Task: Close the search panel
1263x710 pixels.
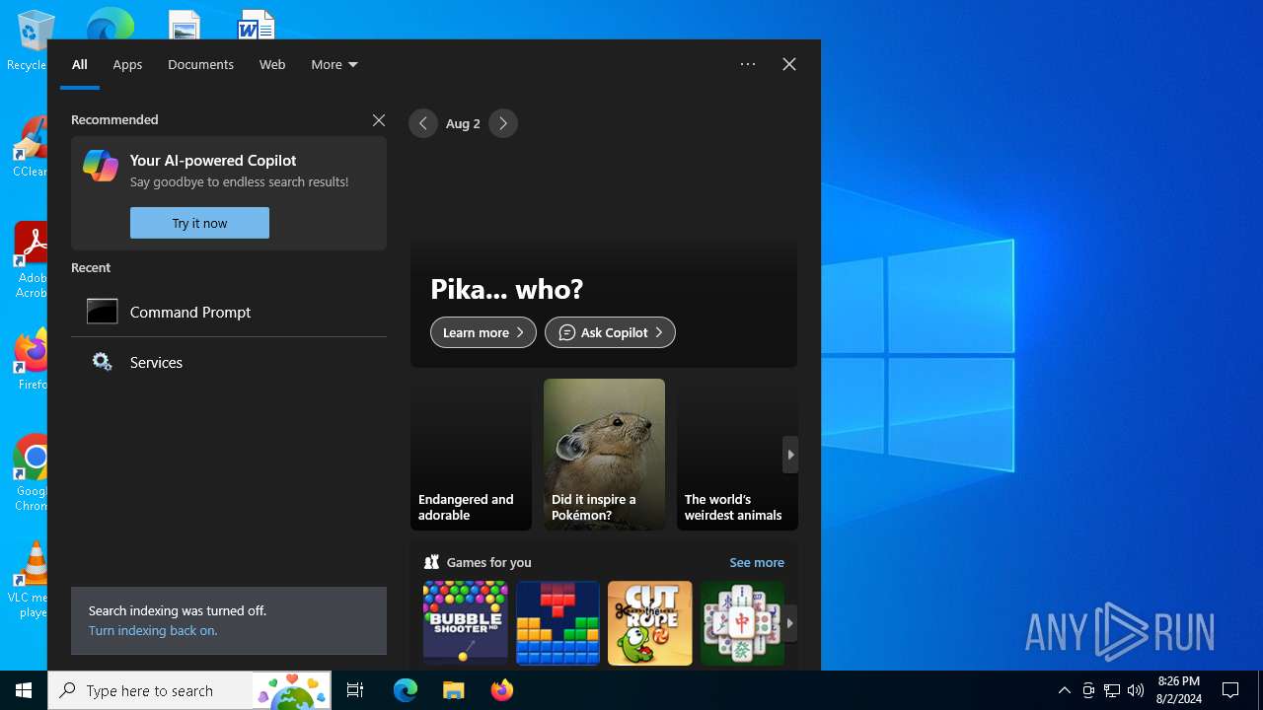Action: pos(789,64)
